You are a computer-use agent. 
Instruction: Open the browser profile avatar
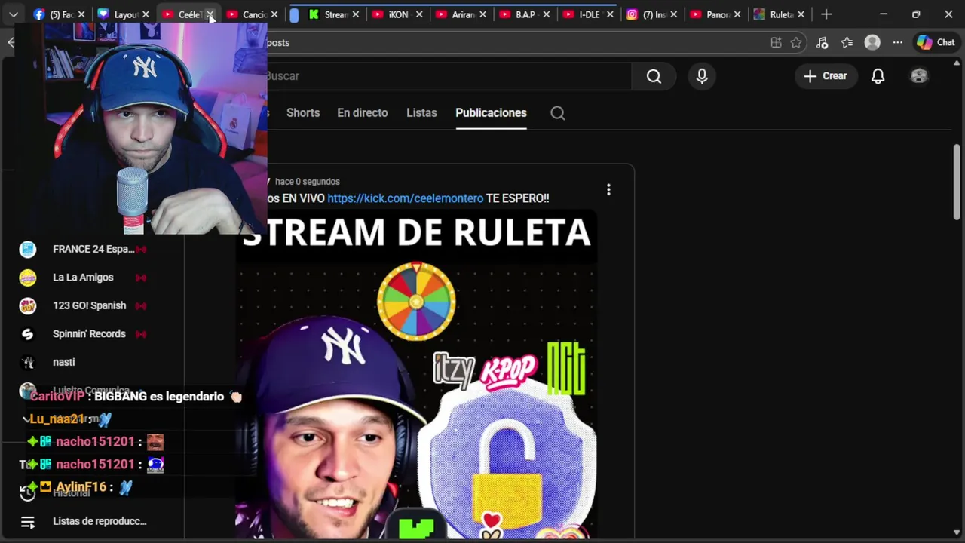[872, 43]
